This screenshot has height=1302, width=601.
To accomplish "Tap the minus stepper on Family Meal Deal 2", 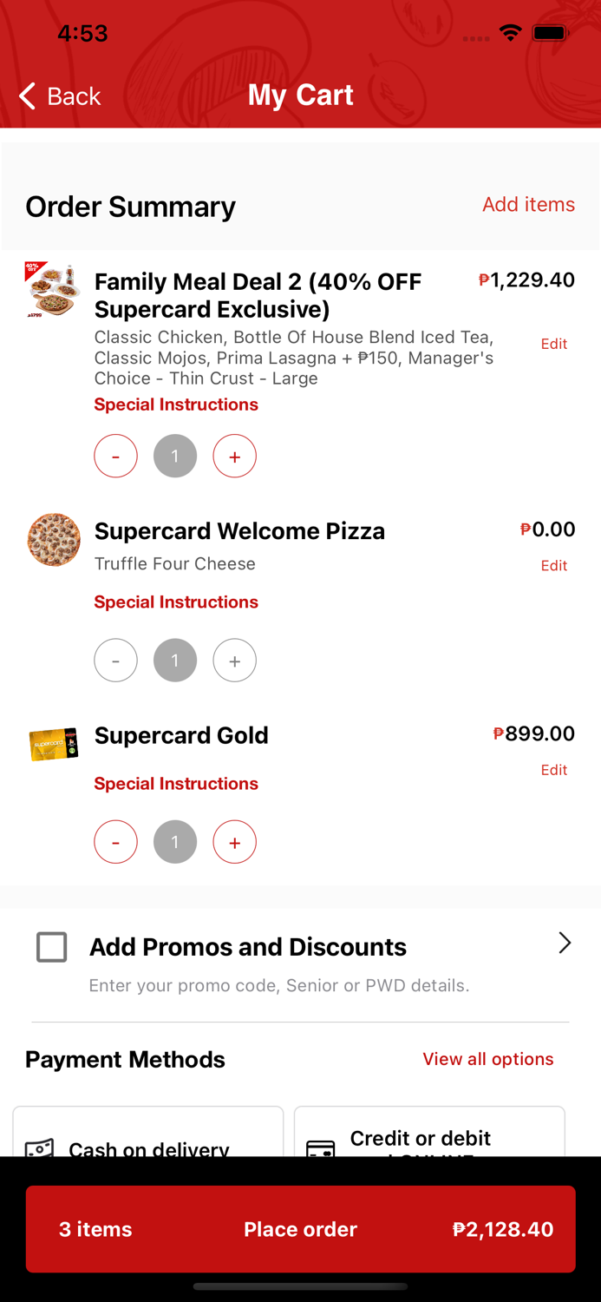I will point(115,455).
